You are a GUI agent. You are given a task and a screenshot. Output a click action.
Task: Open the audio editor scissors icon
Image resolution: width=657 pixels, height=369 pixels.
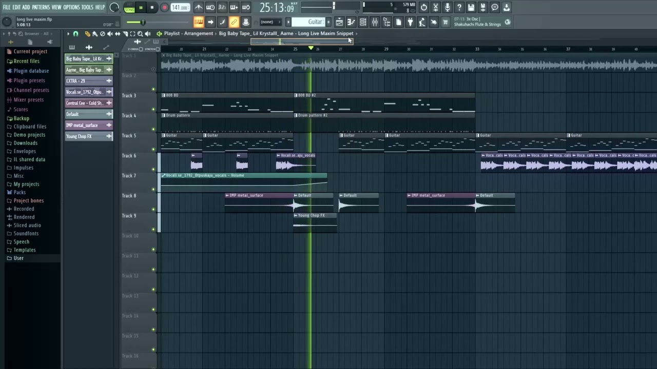pyautogui.click(x=436, y=7)
